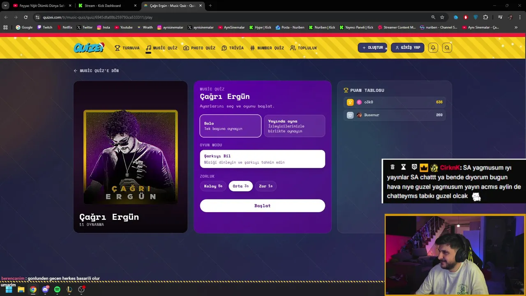Image resolution: width=526 pixels, height=296 pixels.
Task: Open the search magnifier in Quizei header
Action: pyautogui.click(x=447, y=48)
